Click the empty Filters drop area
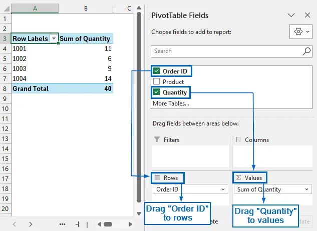This screenshot has width=317, height=231. click(x=190, y=156)
